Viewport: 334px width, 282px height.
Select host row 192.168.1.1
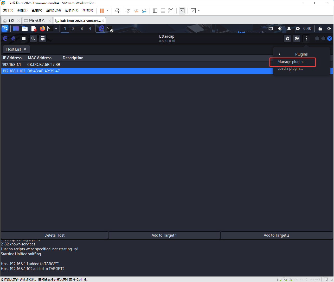(x=167, y=64)
